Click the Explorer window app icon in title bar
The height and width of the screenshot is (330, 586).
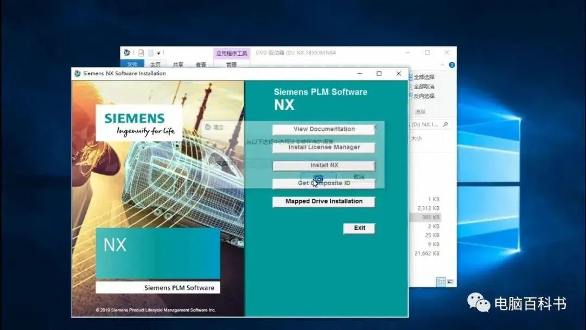pos(127,52)
